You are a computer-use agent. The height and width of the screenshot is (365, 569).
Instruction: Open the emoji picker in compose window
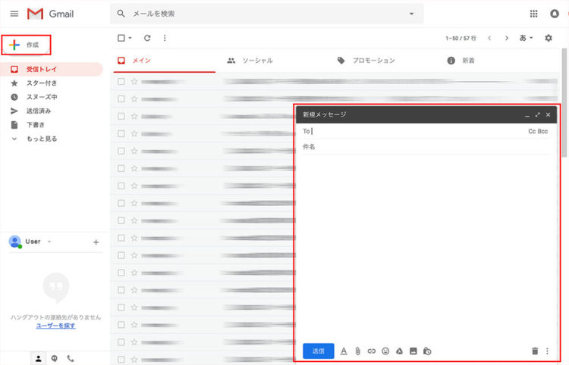[x=385, y=351]
